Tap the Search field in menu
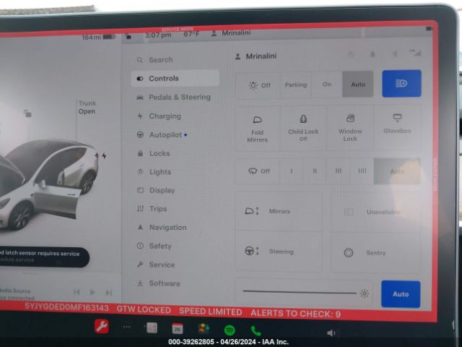The width and height of the screenshot is (462, 347). click(x=175, y=60)
